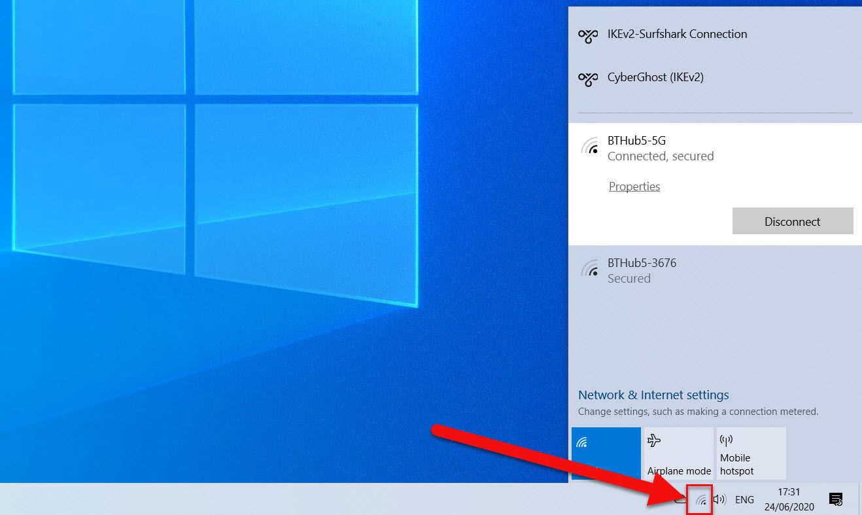The height and width of the screenshot is (515, 862).
Task: Open the Action Center from the taskbar
Action: click(836, 499)
